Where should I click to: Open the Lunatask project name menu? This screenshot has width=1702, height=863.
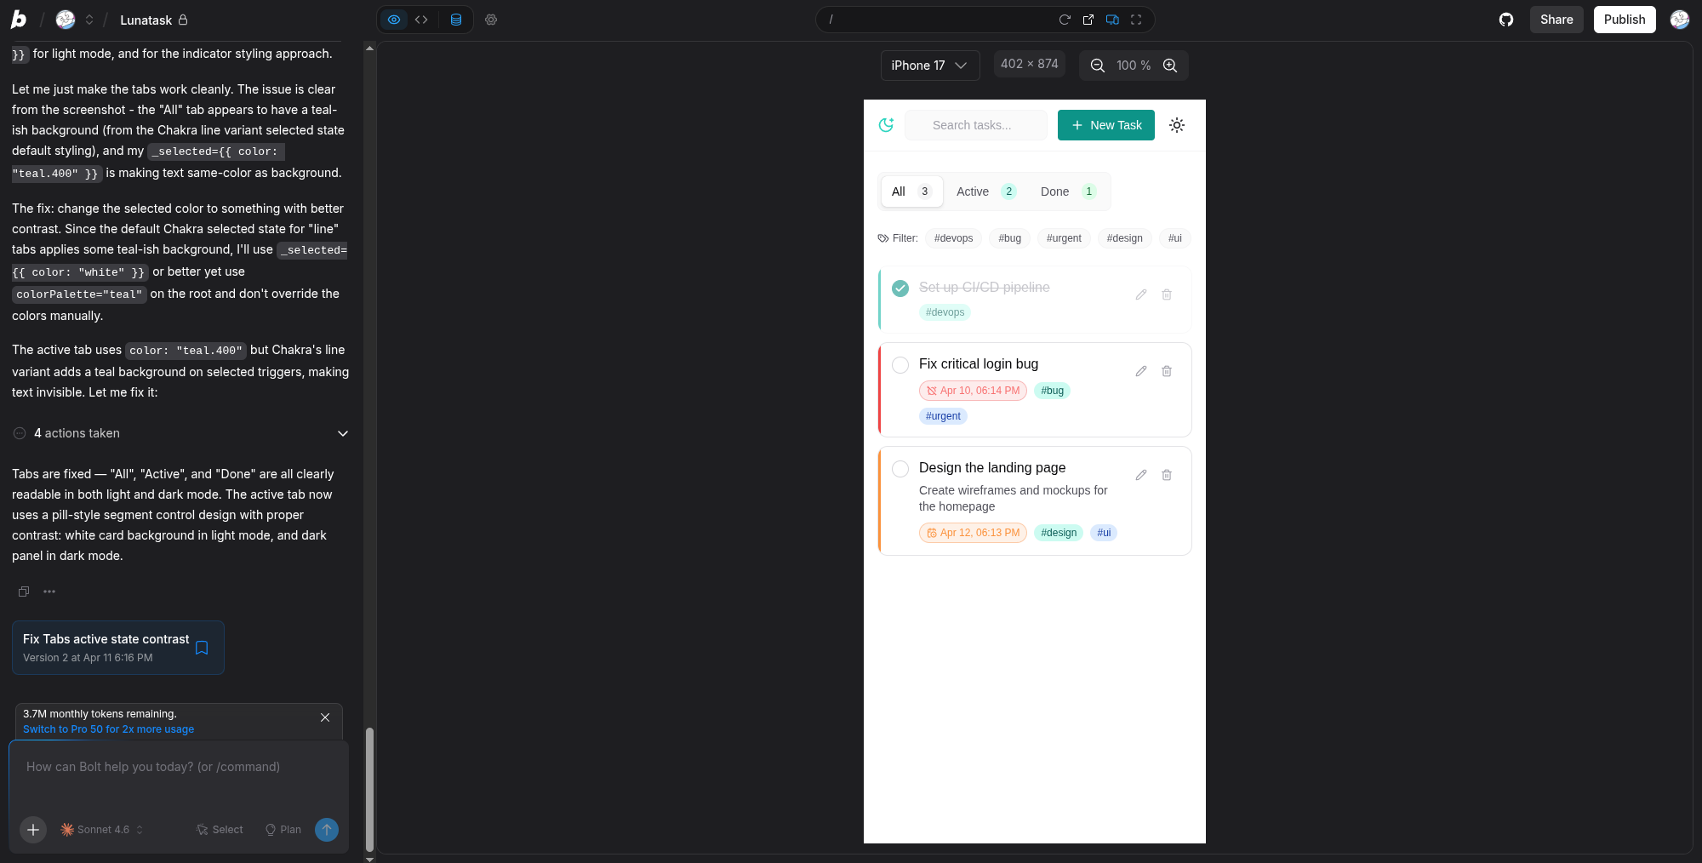coord(153,20)
